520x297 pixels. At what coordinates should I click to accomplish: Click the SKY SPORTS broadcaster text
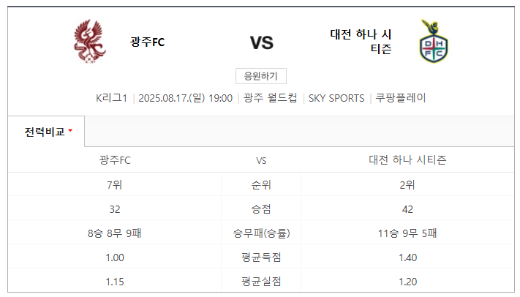pyautogui.click(x=336, y=98)
